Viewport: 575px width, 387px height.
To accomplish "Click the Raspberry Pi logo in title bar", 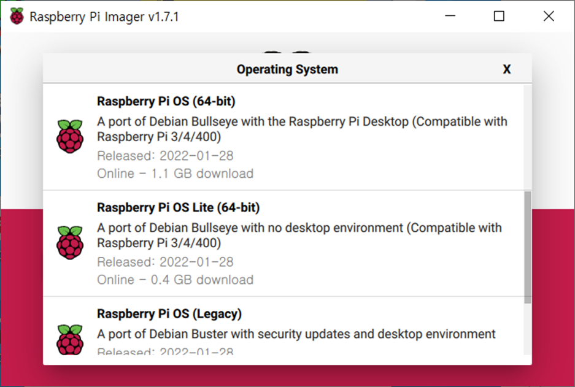I will coord(17,16).
